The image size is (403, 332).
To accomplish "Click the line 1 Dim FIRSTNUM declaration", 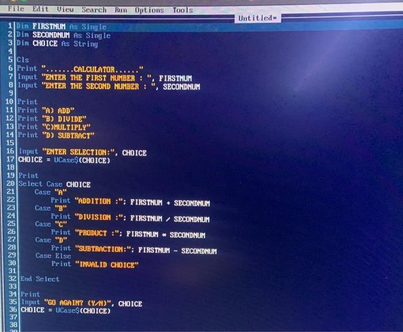I will coord(61,26).
